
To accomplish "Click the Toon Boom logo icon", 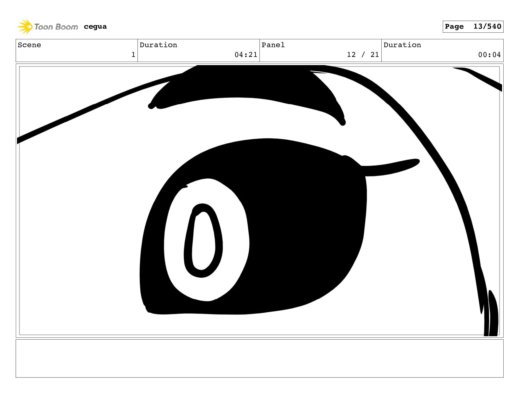I will click(x=25, y=27).
